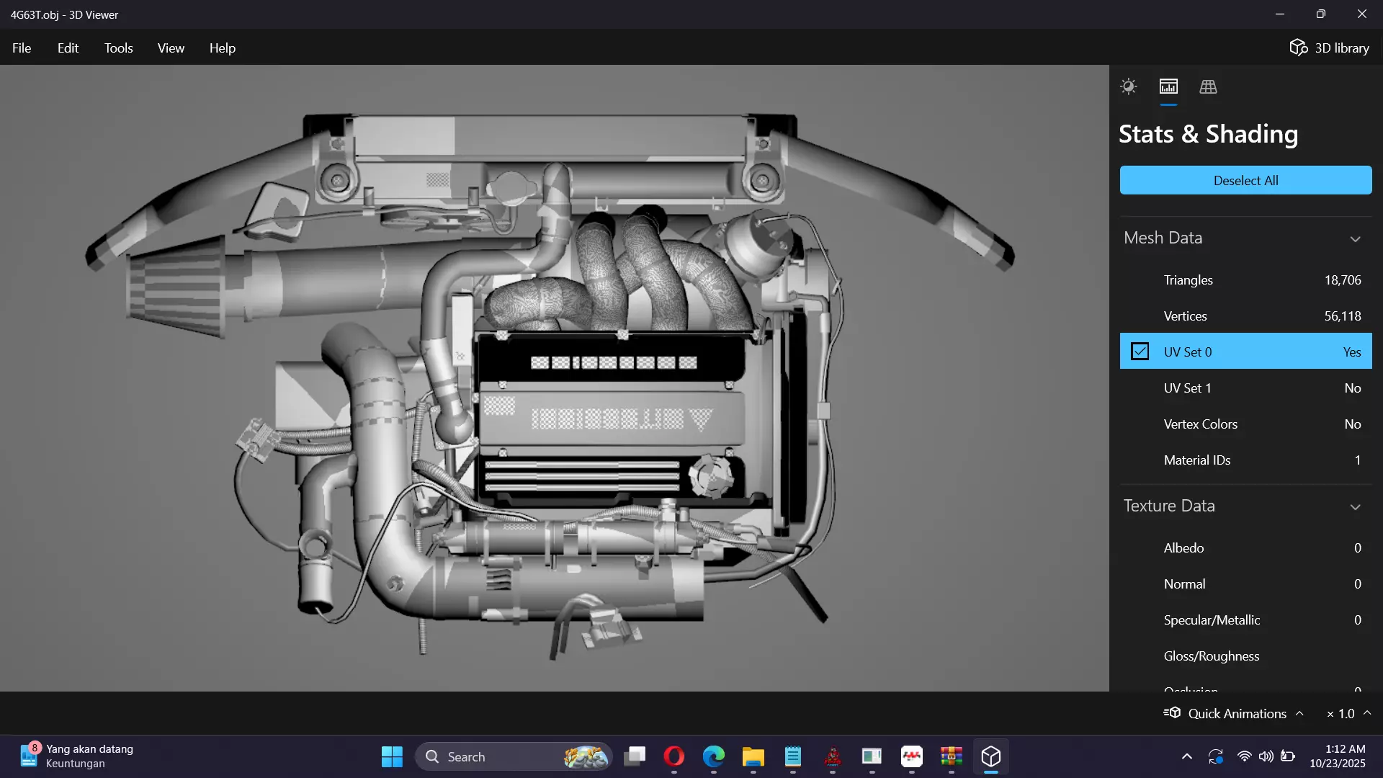Open the Help menu
This screenshot has width=1383, height=778.
pyautogui.click(x=223, y=48)
